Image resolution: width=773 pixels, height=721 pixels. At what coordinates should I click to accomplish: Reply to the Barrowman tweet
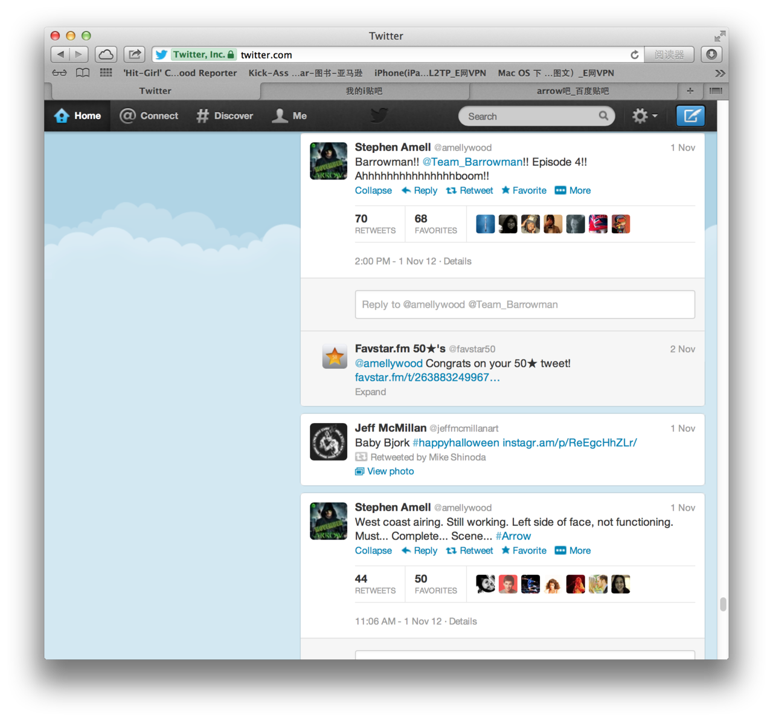419,190
